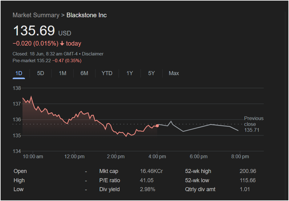Open the 1M chart range
Viewport: 289px width, 201px height.
63,73
